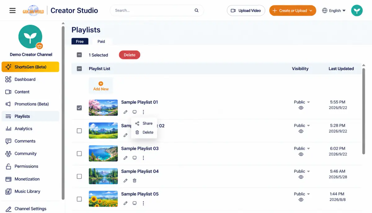This screenshot has width=372, height=213.
Task: Open Public visibility dropdown for Sample Playlist 04
Action: click(302, 171)
